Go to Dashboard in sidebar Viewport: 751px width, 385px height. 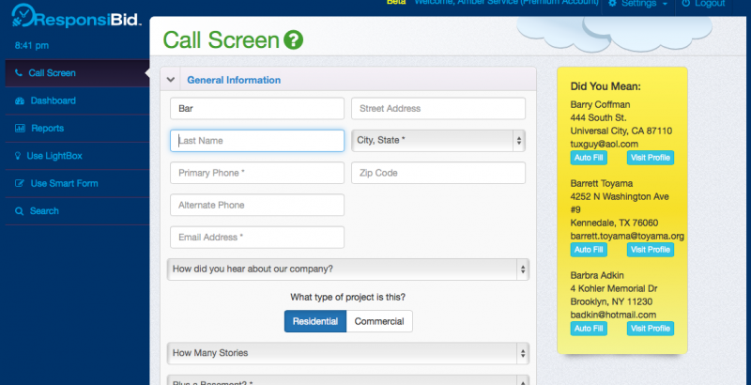point(77,100)
